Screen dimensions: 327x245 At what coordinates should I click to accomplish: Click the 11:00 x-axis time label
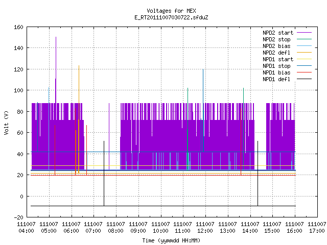point(183,231)
